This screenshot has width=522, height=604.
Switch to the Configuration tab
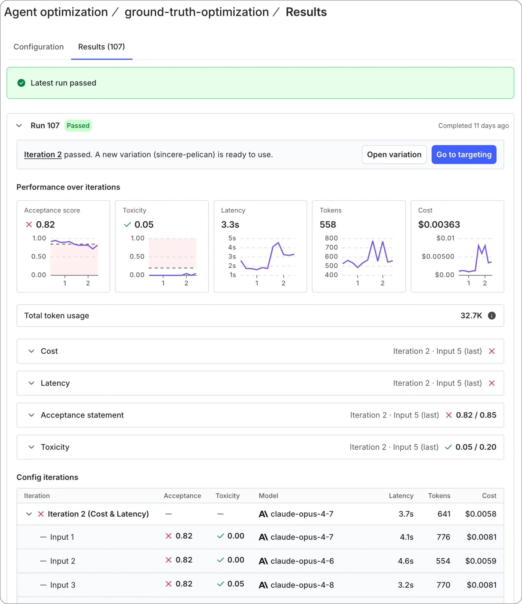click(39, 47)
